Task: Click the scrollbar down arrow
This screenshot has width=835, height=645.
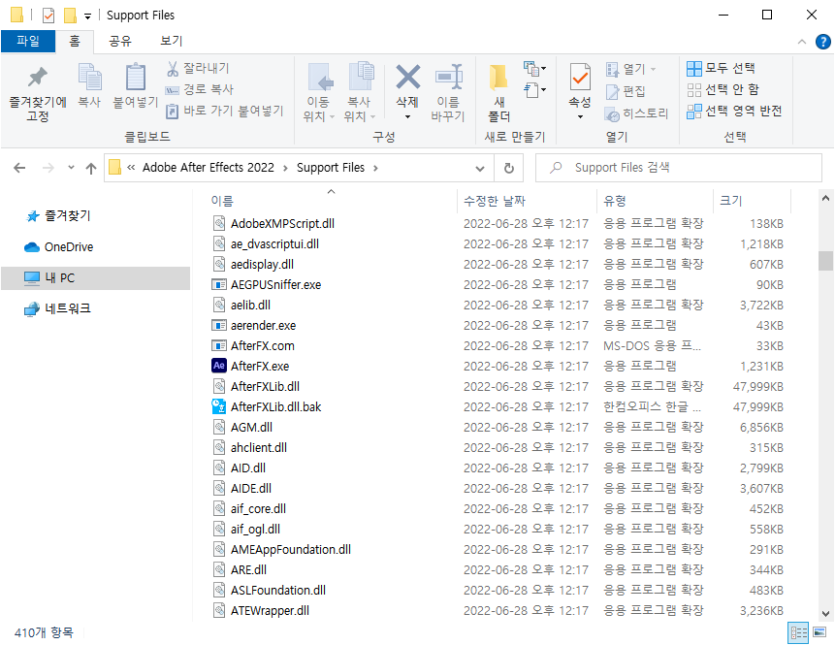Action: tap(825, 614)
